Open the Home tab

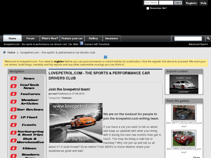[12, 38]
